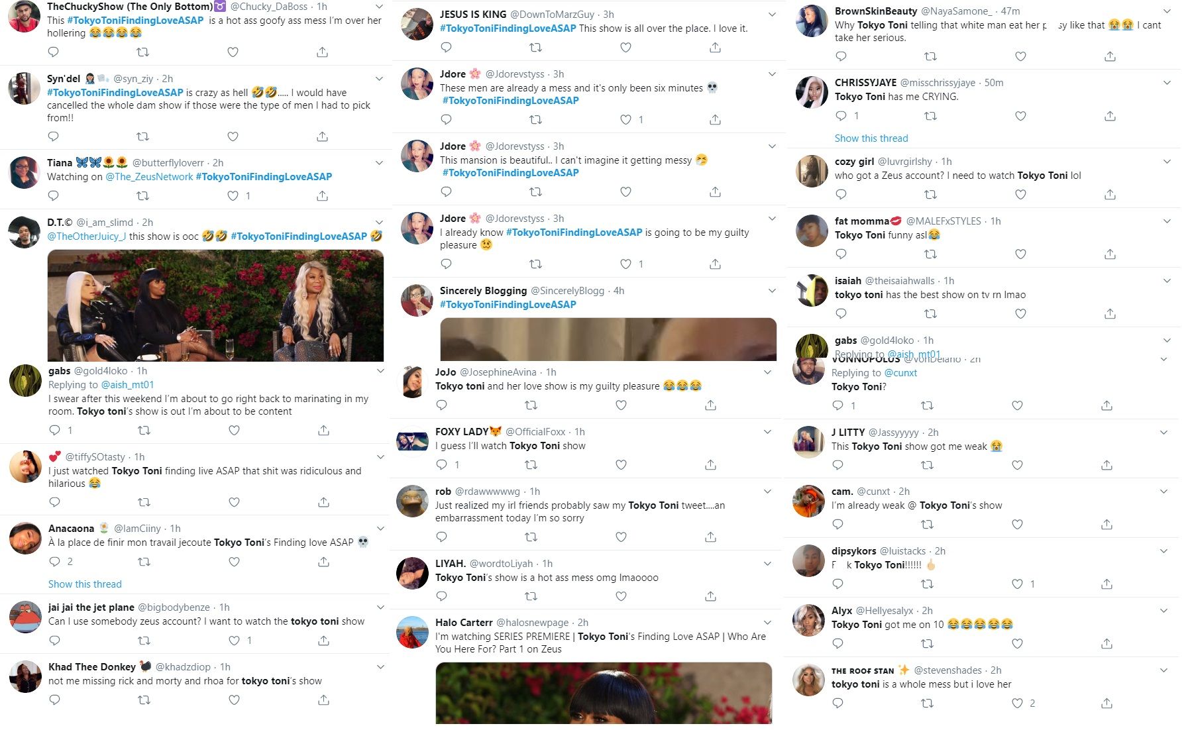1186x730 pixels.
Task: Expand options chevron on Halo Carterr's tweet
Action: click(x=767, y=622)
